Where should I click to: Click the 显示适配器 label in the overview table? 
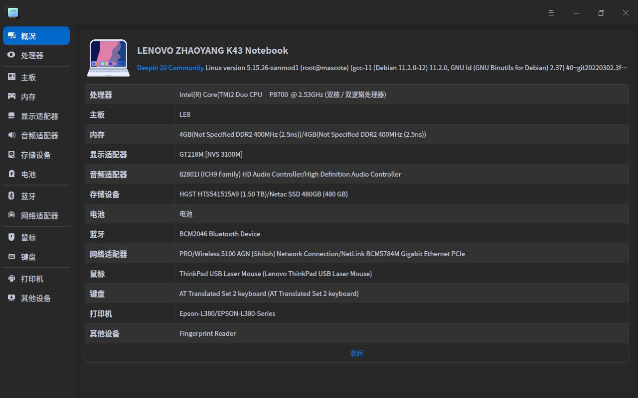point(108,154)
